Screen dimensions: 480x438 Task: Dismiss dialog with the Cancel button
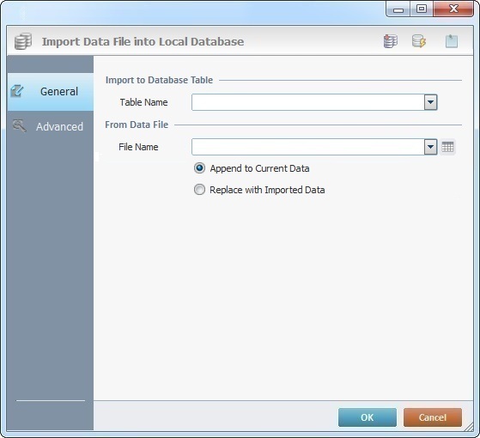[x=433, y=417]
